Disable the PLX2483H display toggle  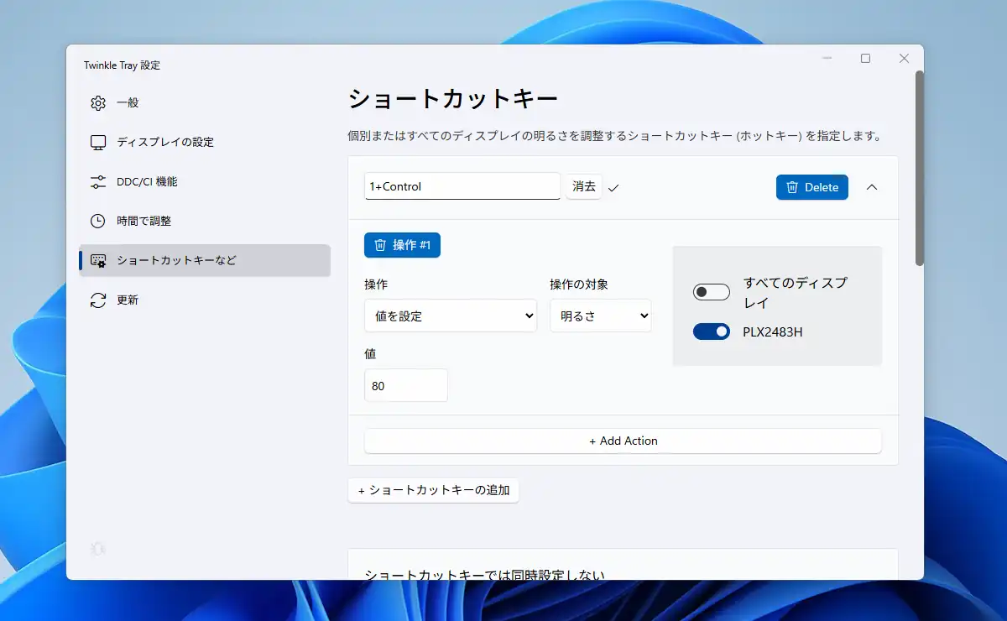tap(711, 332)
